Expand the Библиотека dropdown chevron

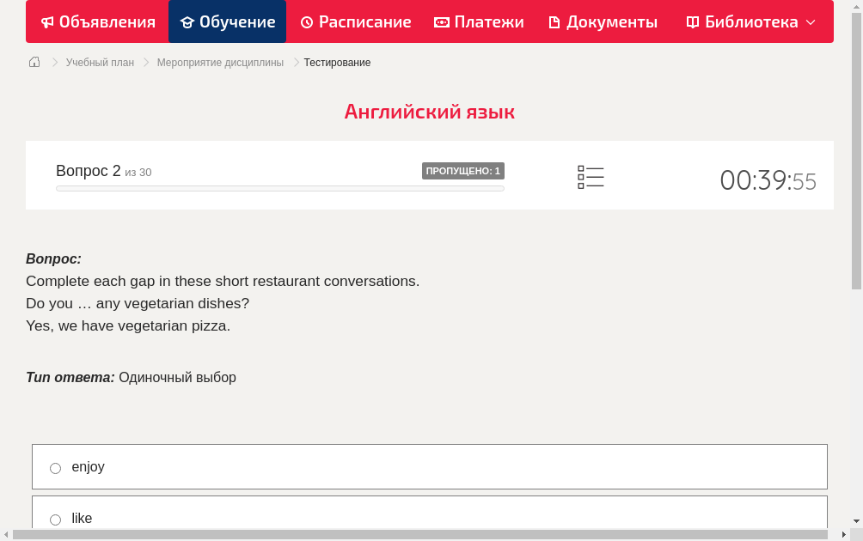pos(810,22)
